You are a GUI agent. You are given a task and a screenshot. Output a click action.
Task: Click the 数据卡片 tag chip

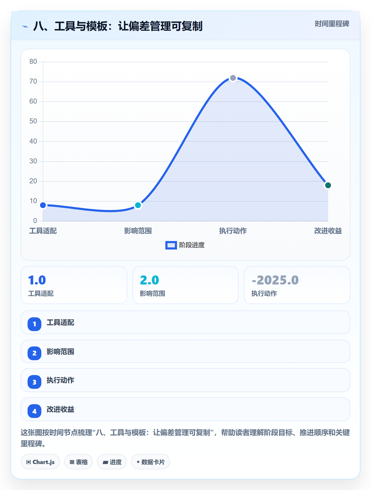point(151,462)
